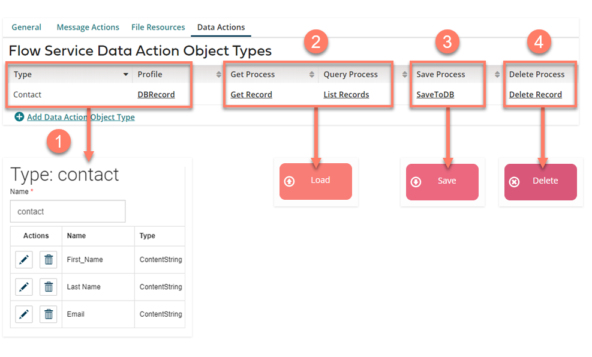Open the General tab
Viewport: 592px width, 357px height.
26,27
